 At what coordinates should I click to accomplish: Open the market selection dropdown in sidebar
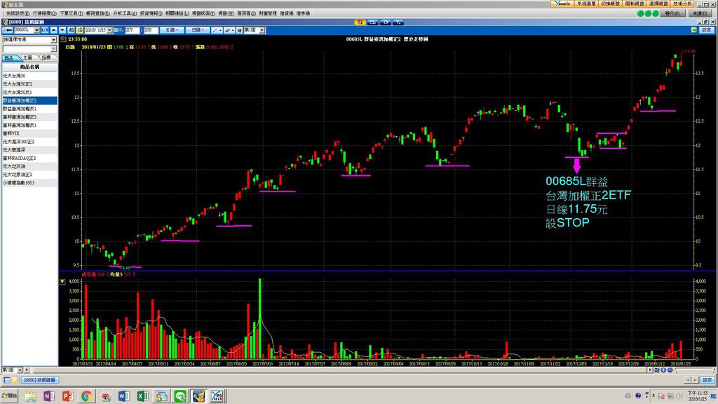tap(53, 40)
